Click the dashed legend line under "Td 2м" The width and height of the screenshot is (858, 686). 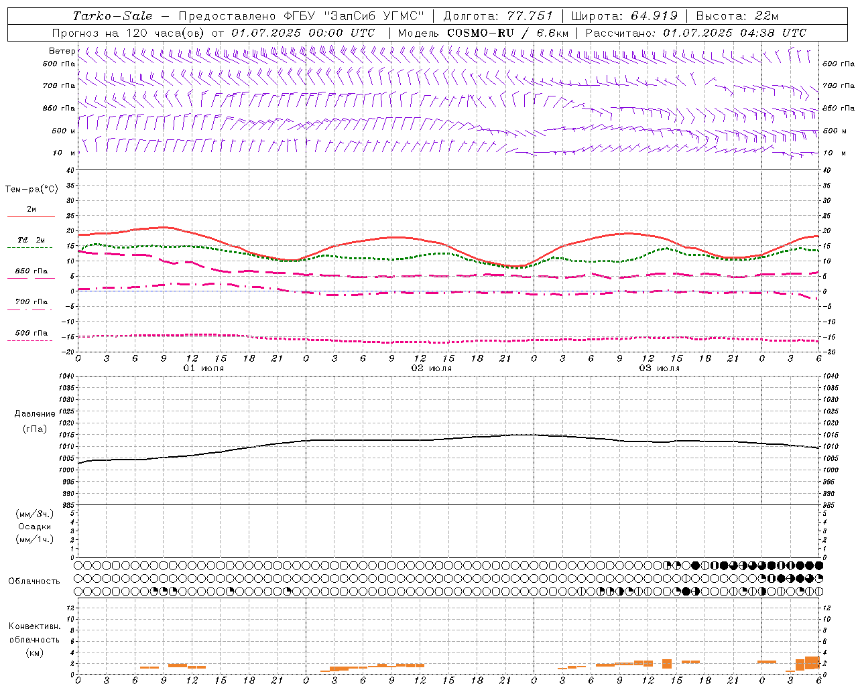30,247
